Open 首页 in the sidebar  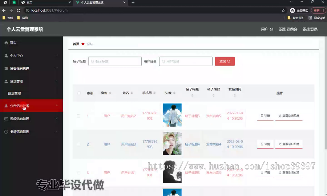(31, 42)
